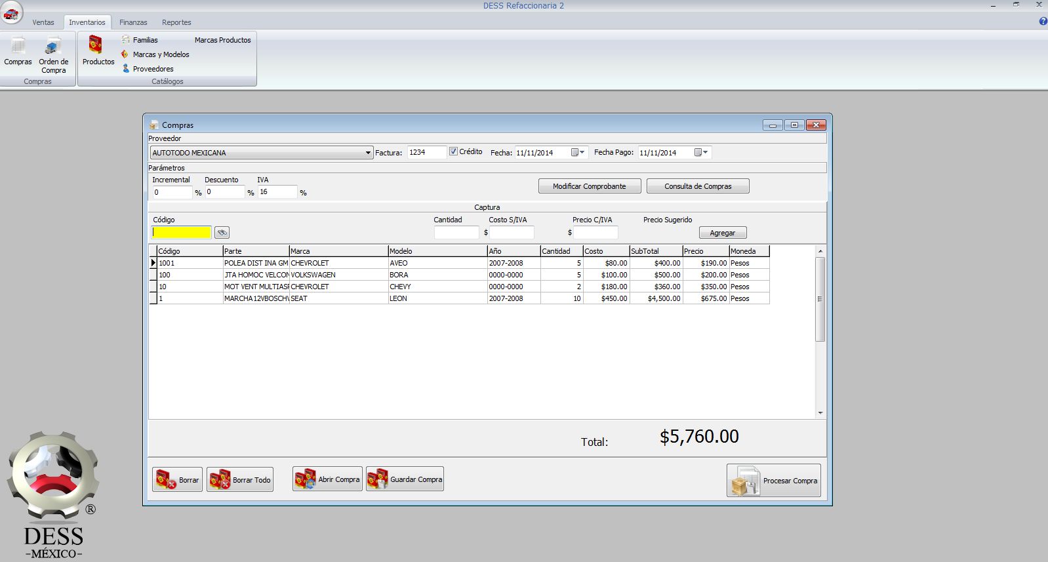
Task: Click the grid scroll down arrow
Action: (x=820, y=413)
